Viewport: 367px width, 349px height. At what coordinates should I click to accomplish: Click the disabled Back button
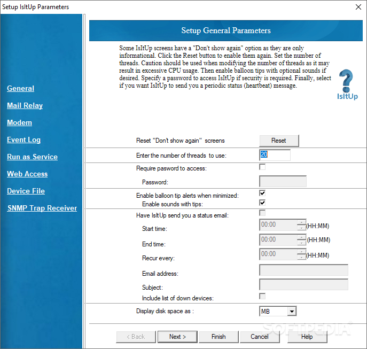(136, 337)
